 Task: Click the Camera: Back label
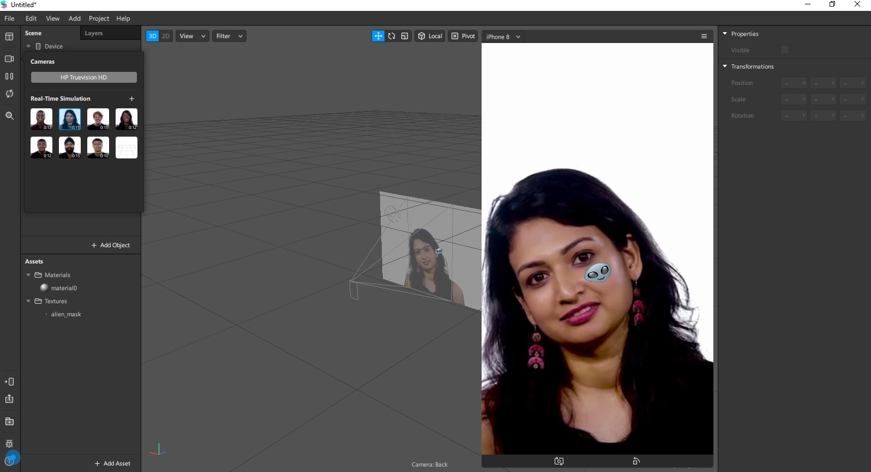429,464
